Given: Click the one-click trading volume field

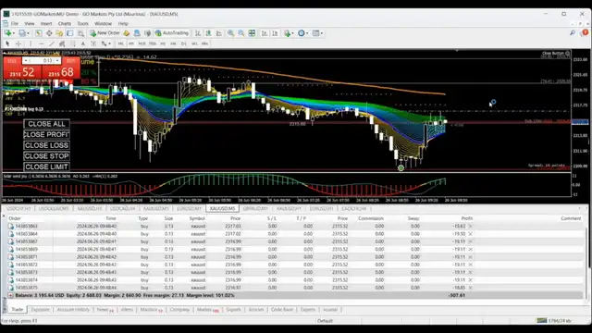Looking at the screenshot, I should 42,61.
